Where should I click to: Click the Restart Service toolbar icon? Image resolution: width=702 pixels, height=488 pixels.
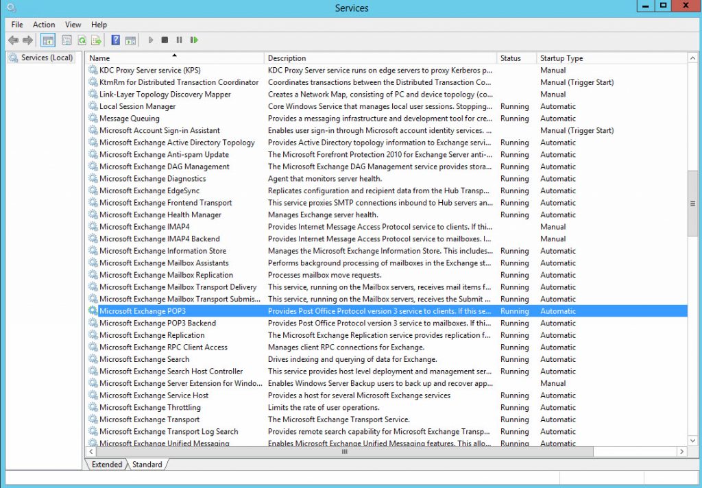pos(194,40)
